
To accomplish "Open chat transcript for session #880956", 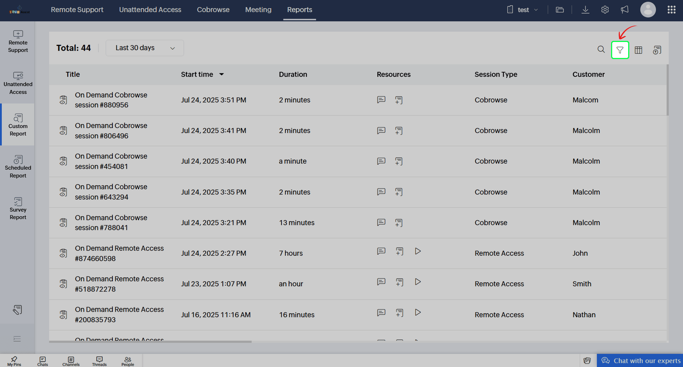I will (381, 100).
